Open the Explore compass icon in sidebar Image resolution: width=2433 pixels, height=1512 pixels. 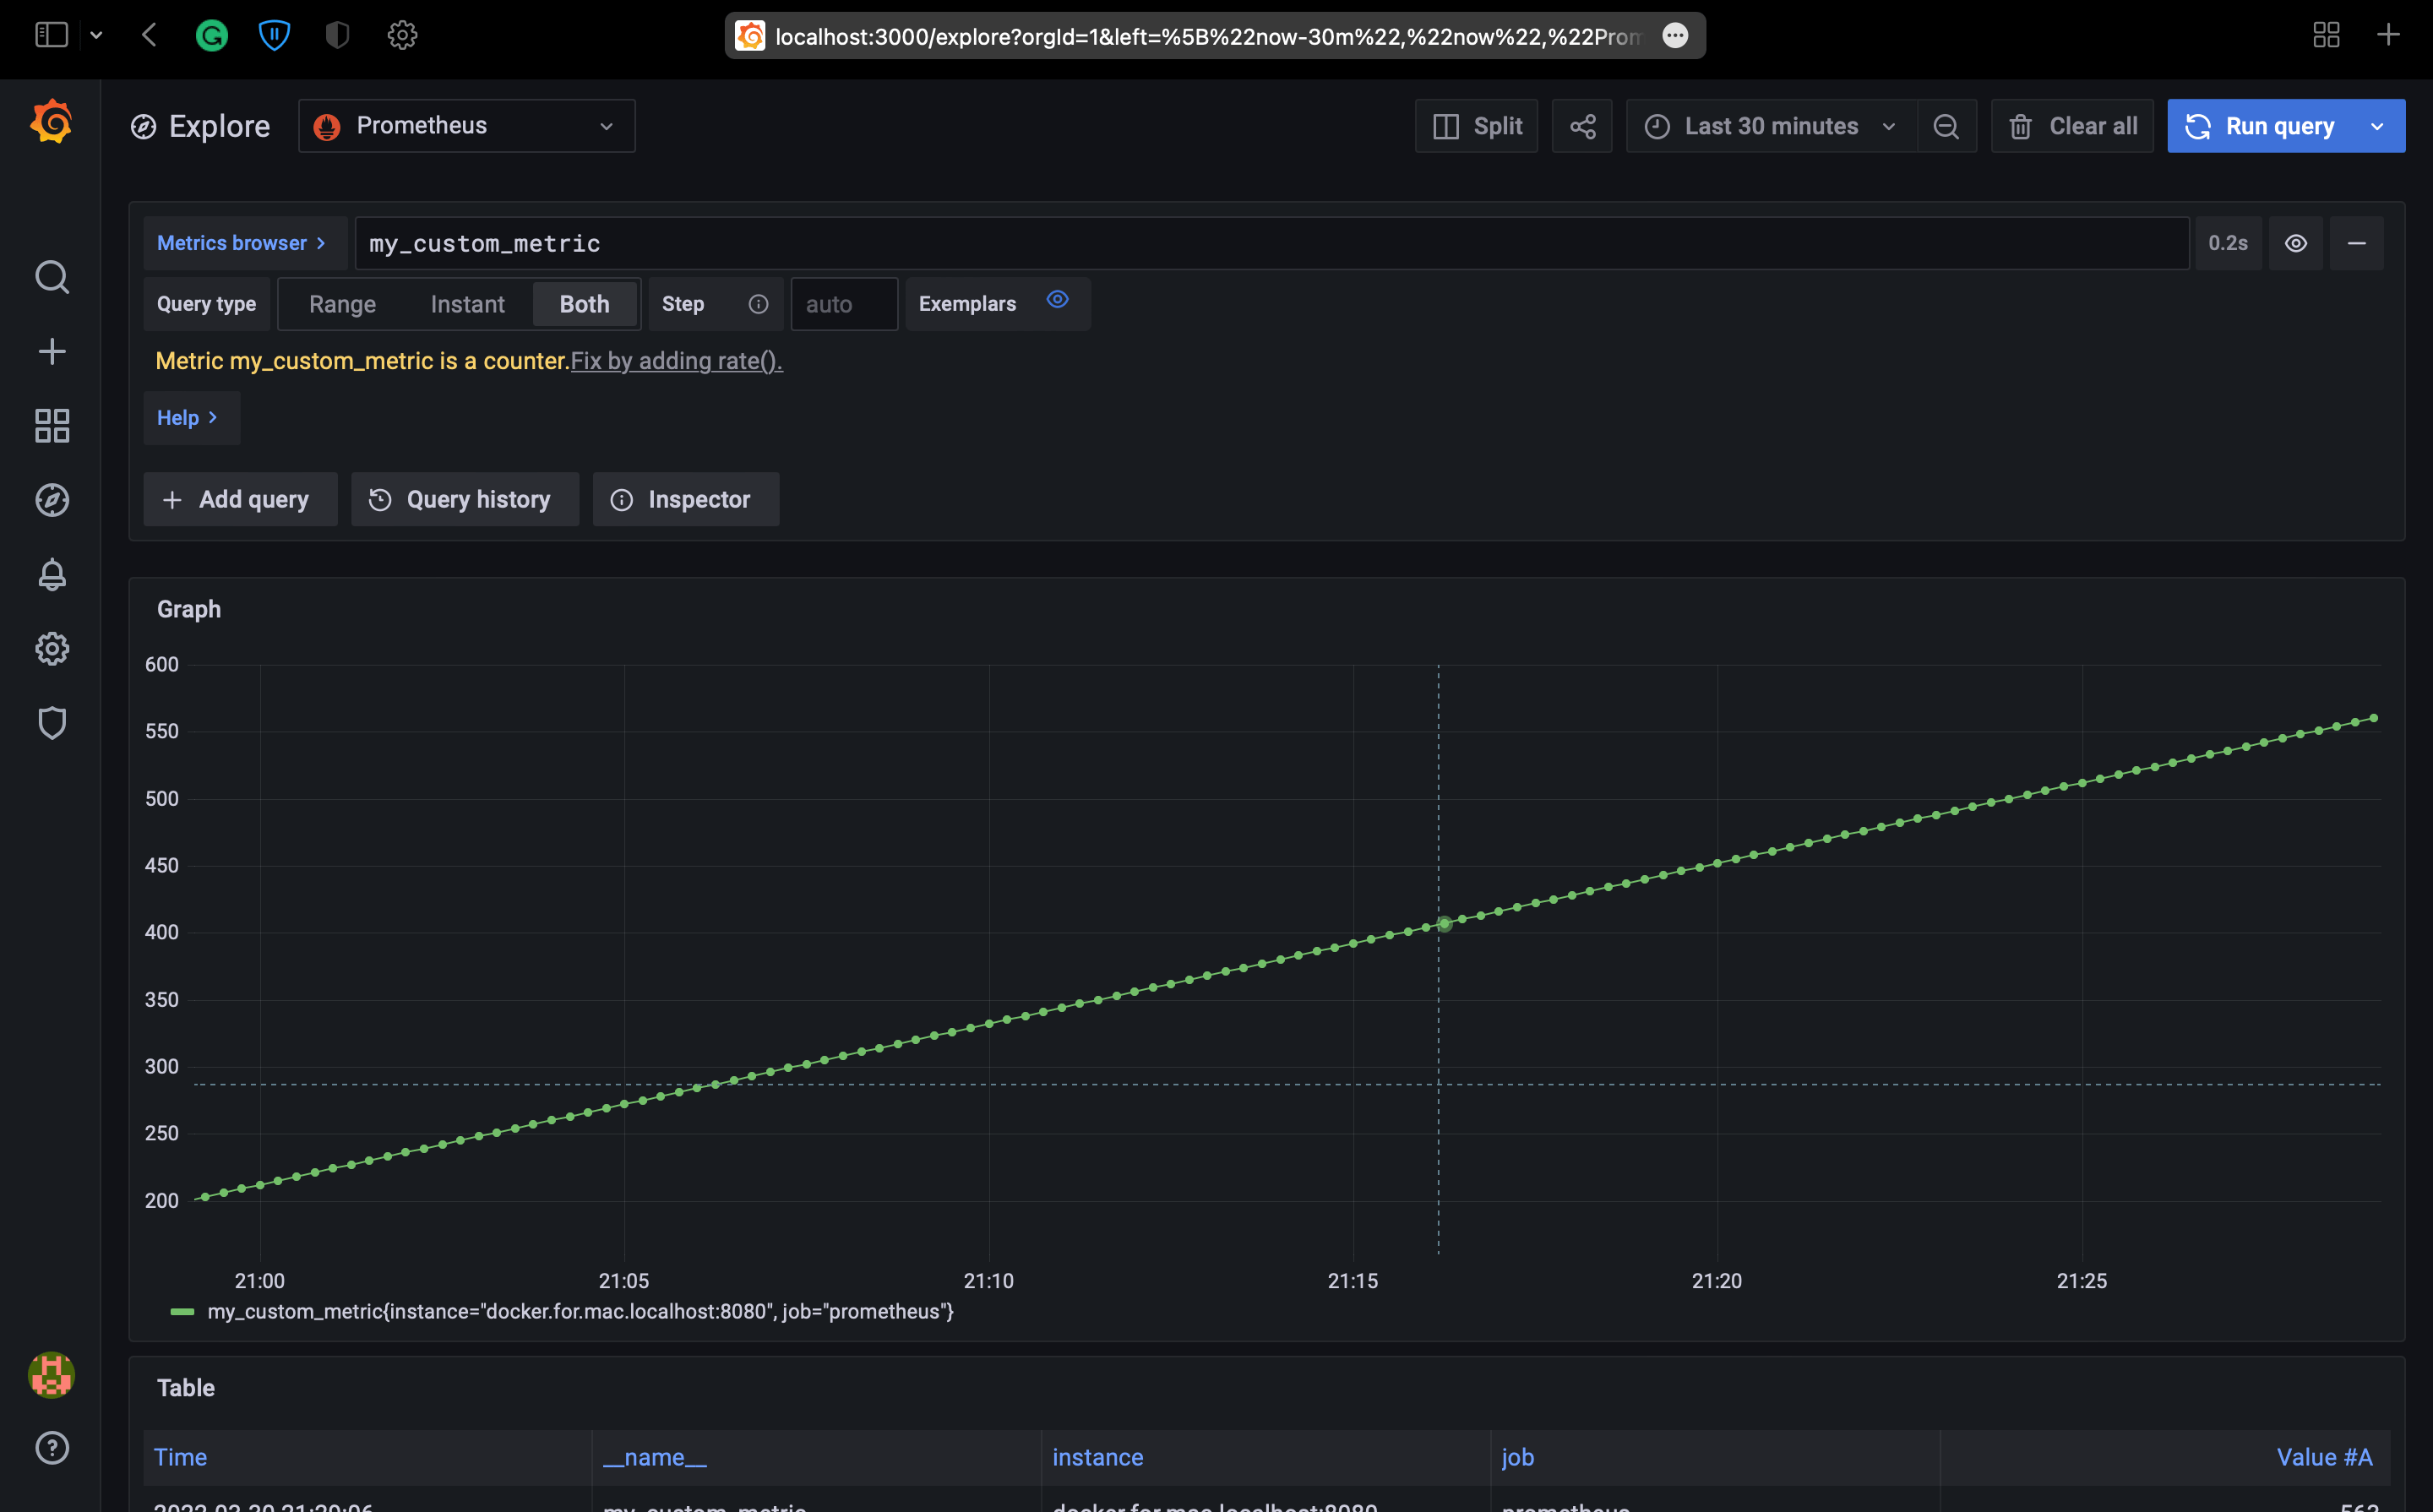pos(51,500)
